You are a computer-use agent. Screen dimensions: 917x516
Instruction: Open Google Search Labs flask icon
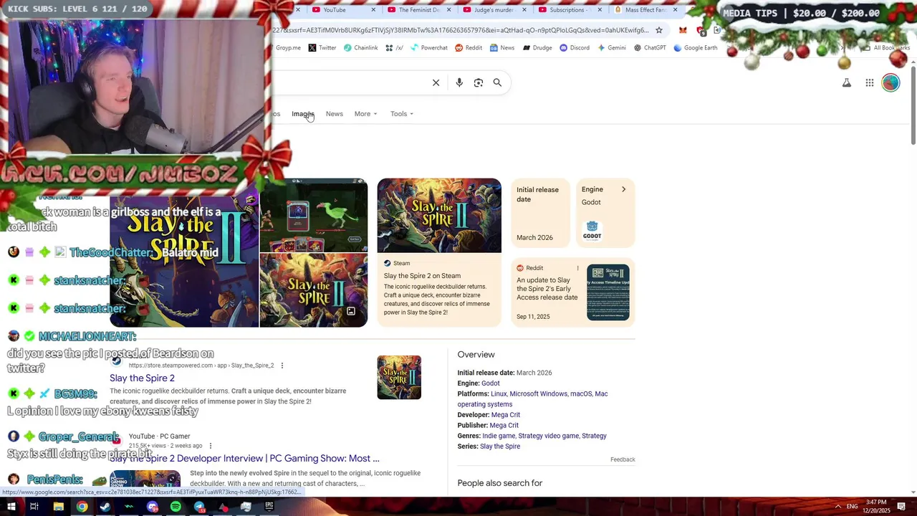pos(846,83)
